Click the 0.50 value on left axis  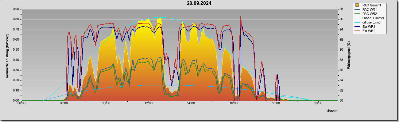(x=16, y=50)
